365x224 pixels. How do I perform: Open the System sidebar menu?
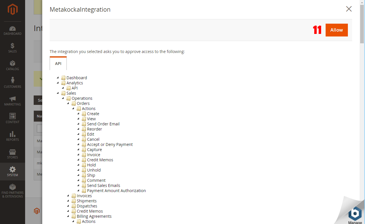(13, 172)
